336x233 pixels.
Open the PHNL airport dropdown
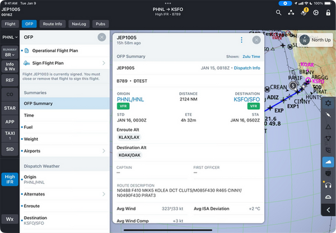pyautogui.click(x=10, y=37)
